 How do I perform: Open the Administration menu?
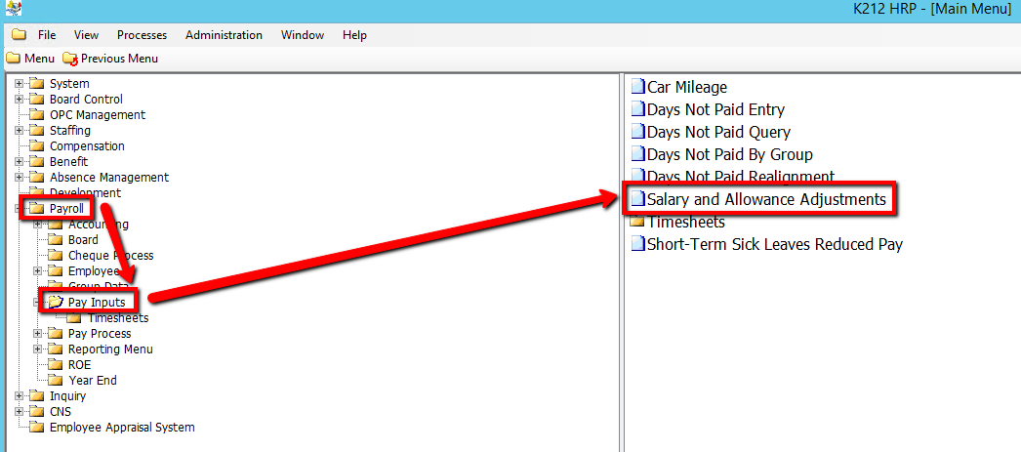click(x=224, y=35)
